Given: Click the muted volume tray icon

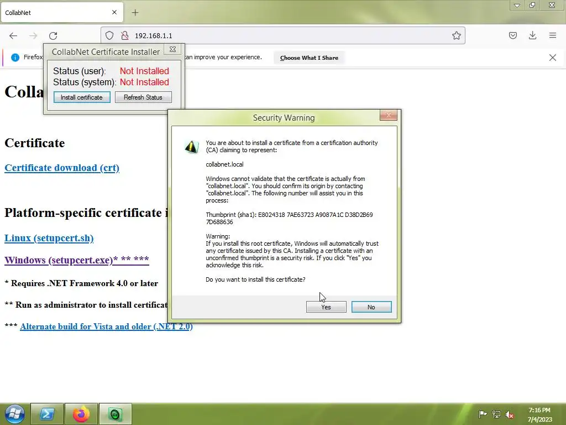Looking at the screenshot, I should point(510,414).
